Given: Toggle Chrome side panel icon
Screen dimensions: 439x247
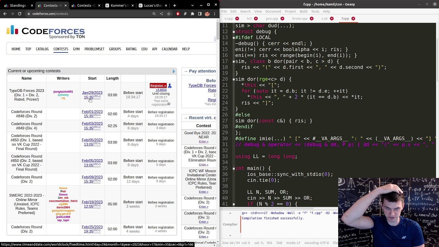Looking at the screenshot, I should [200, 14].
